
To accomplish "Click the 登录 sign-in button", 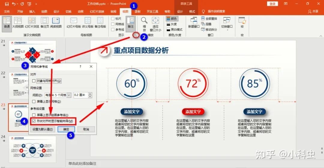I will click(x=272, y=4).
